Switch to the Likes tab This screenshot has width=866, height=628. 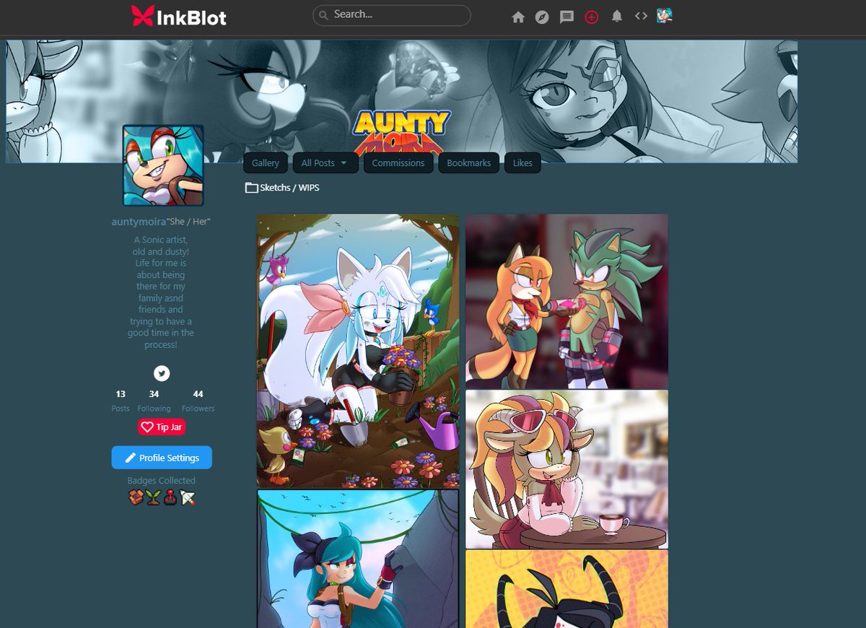[x=522, y=163]
